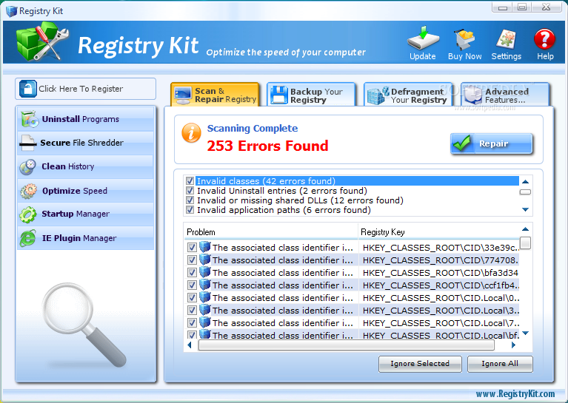568x403 pixels.
Task: Uncheck the problem row for CID.Local\0
Action: coord(192,298)
